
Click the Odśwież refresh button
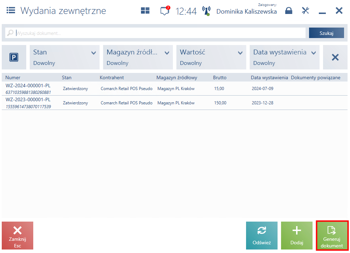coord(261,236)
